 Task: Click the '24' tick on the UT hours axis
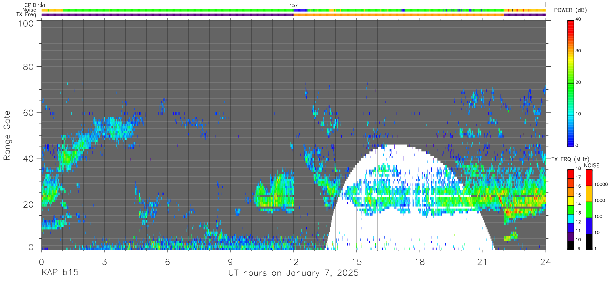[x=546, y=261]
